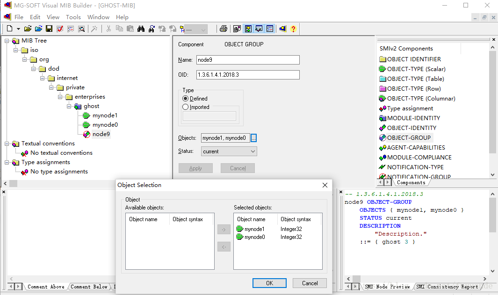
Task: Click the flag icon beside the Help icon
Action: click(282, 29)
